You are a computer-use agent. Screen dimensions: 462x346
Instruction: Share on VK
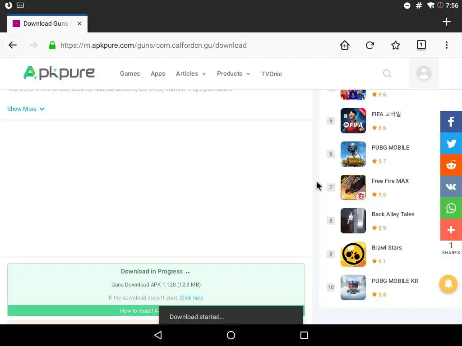pyautogui.click(x=451, y=187)
